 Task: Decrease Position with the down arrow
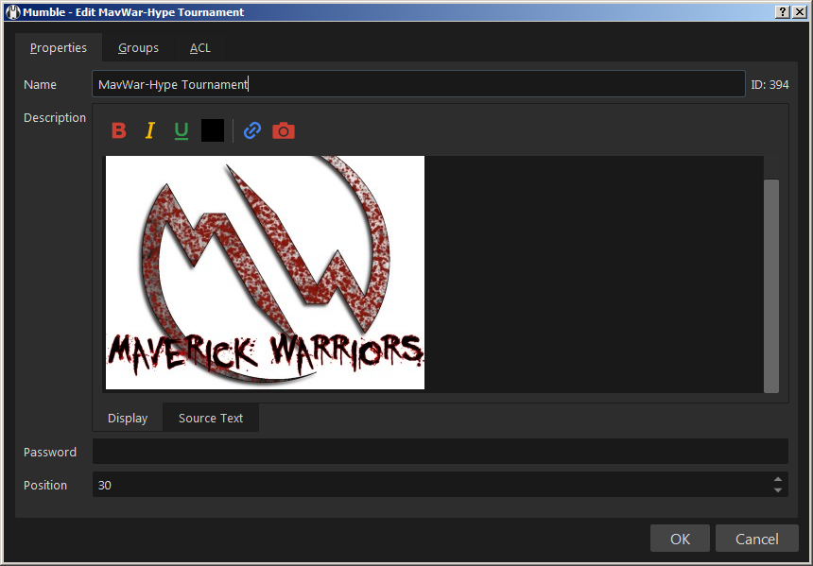pos(778,489)
